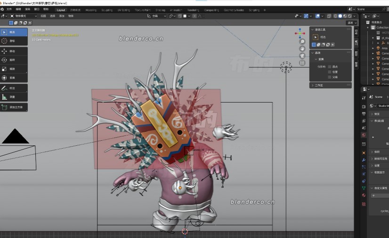Screen dimensions: 389x238
Task: Open Output properties tab icon
Action: point(364,114)
